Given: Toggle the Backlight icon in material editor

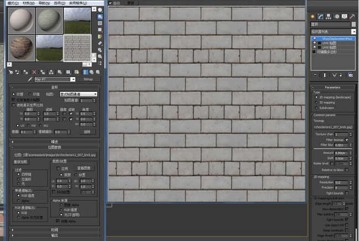Looking at the screenshot, I should (x=100, y=17).
